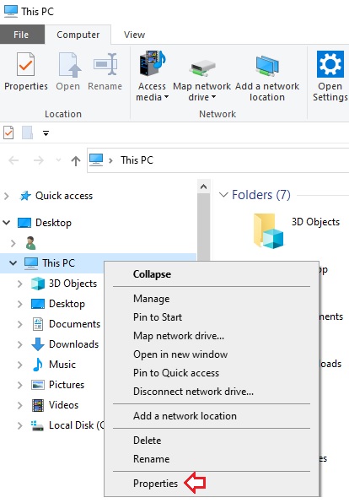Select the 3D Objects folder label

point(315,222)
